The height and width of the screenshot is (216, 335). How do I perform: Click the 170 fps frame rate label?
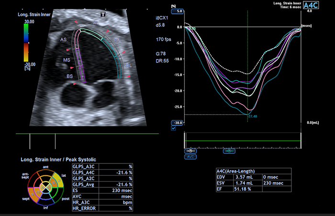pos(164,39)
